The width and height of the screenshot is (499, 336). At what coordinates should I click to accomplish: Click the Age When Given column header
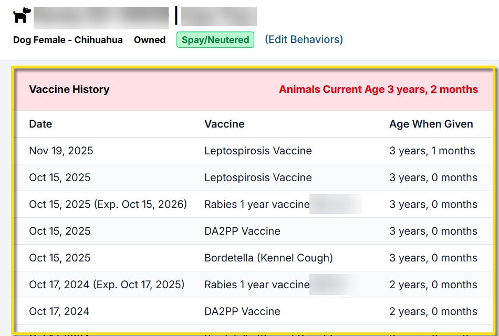(x=431, y=124)
